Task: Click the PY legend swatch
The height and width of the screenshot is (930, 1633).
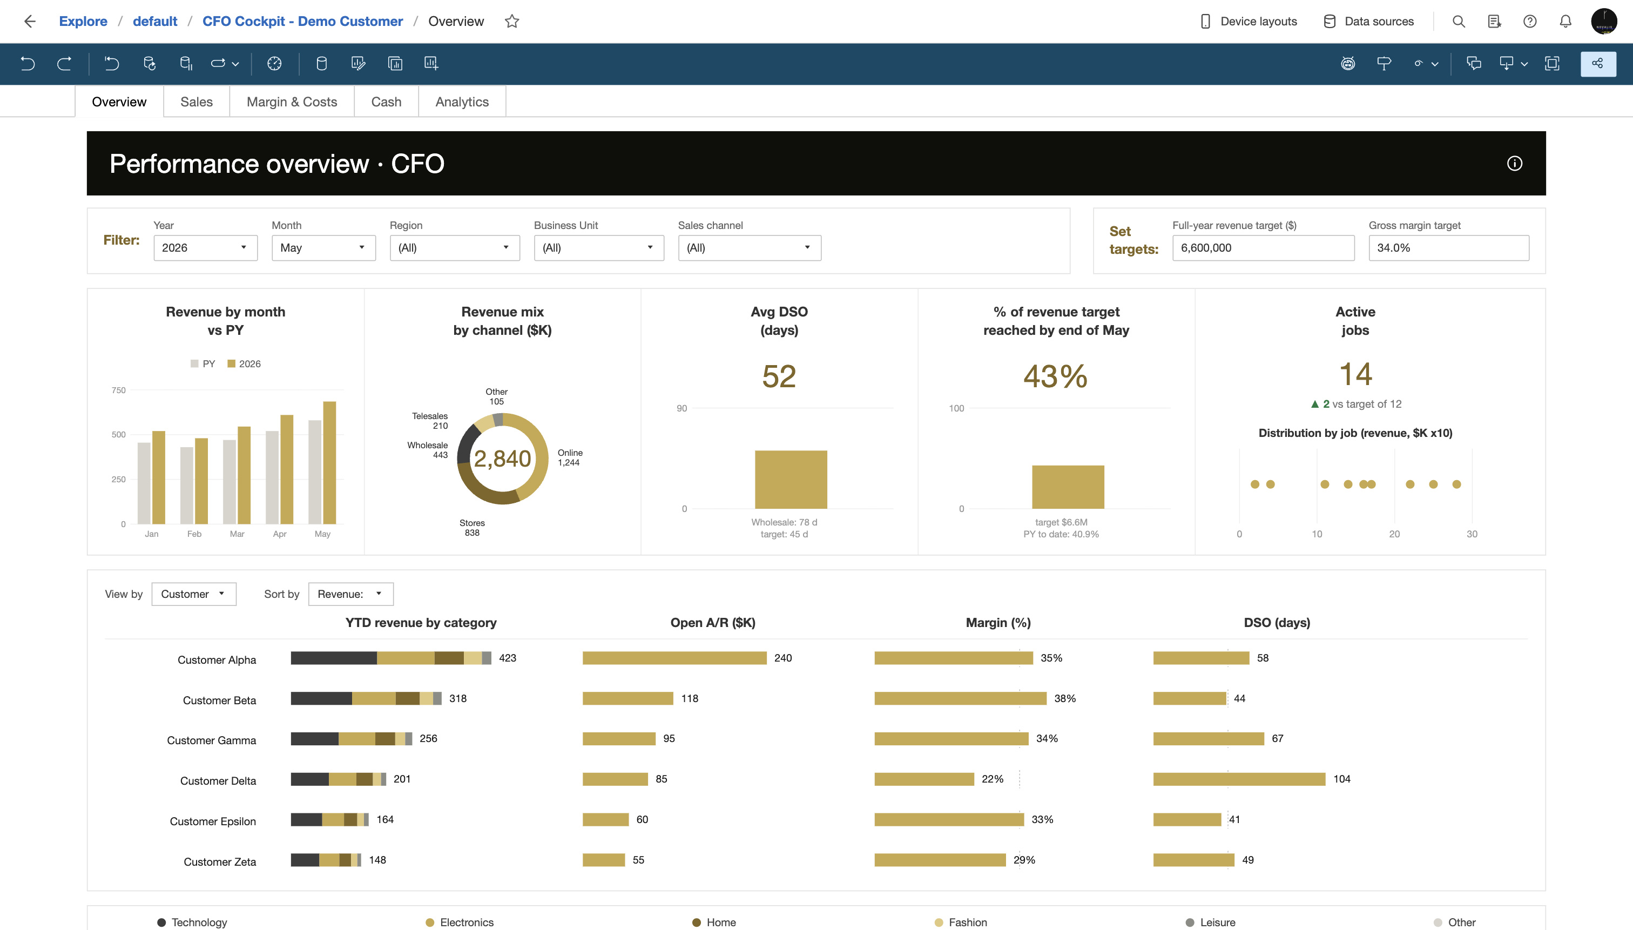Action: pyautogui.click(x=194, y=363)
